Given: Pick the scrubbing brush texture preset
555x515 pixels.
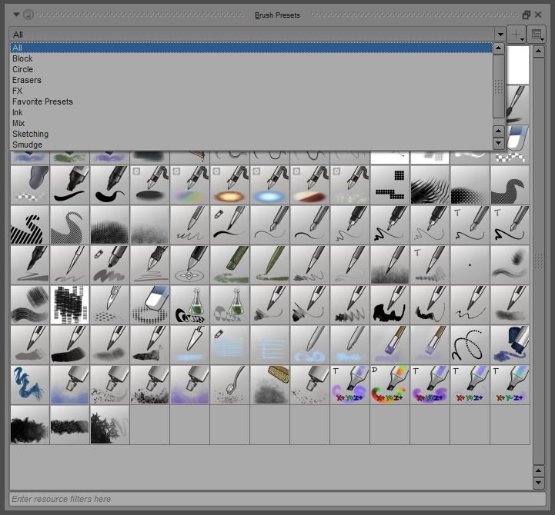Looking at the screenshot, I should tap(269, 384).
